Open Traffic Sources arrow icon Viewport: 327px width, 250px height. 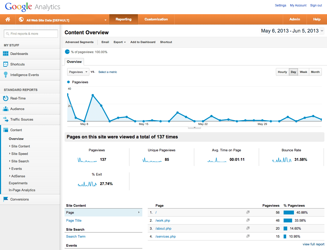[6, 119]
